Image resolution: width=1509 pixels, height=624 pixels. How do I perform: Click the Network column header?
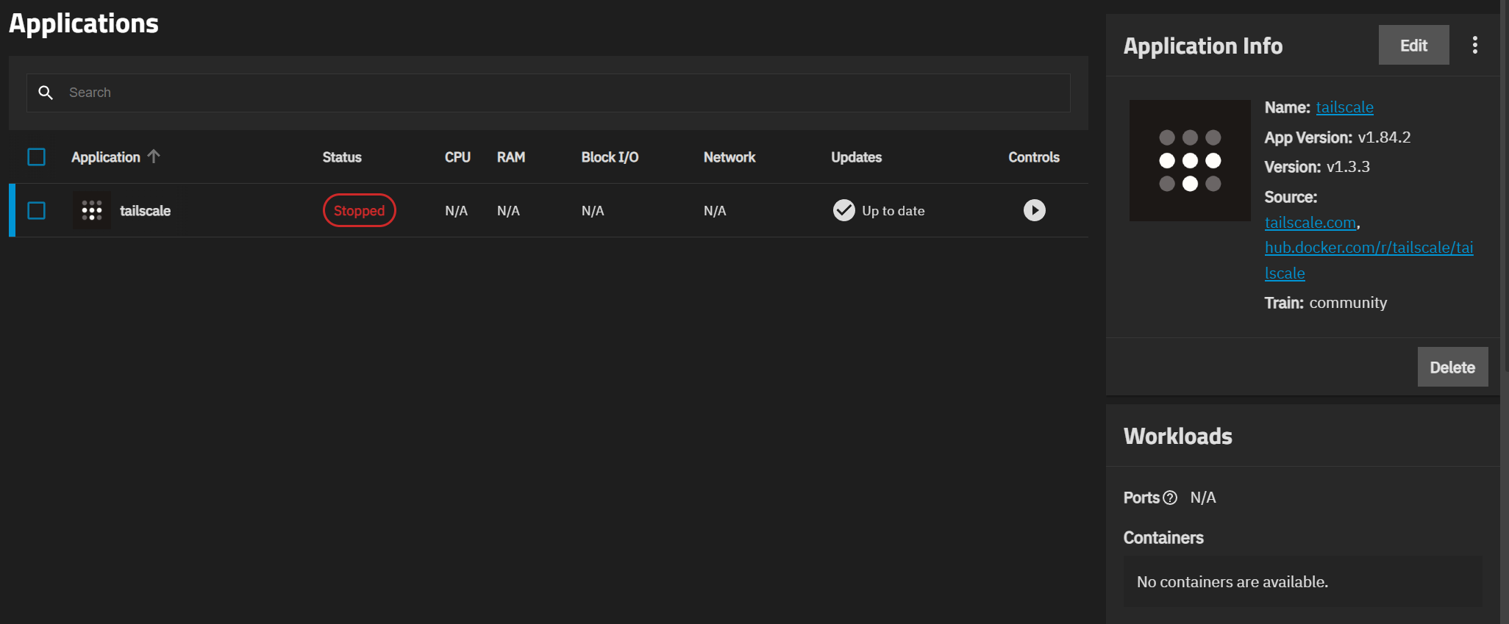pyautogui.click(x=729, y=157)
